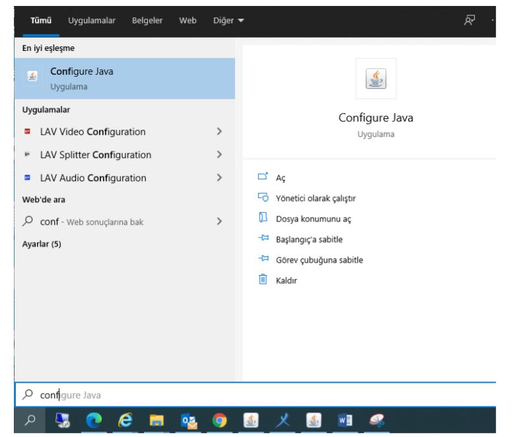513x437 pixels.
Task: Click large Java icon in preview pane
Action: 376,79
